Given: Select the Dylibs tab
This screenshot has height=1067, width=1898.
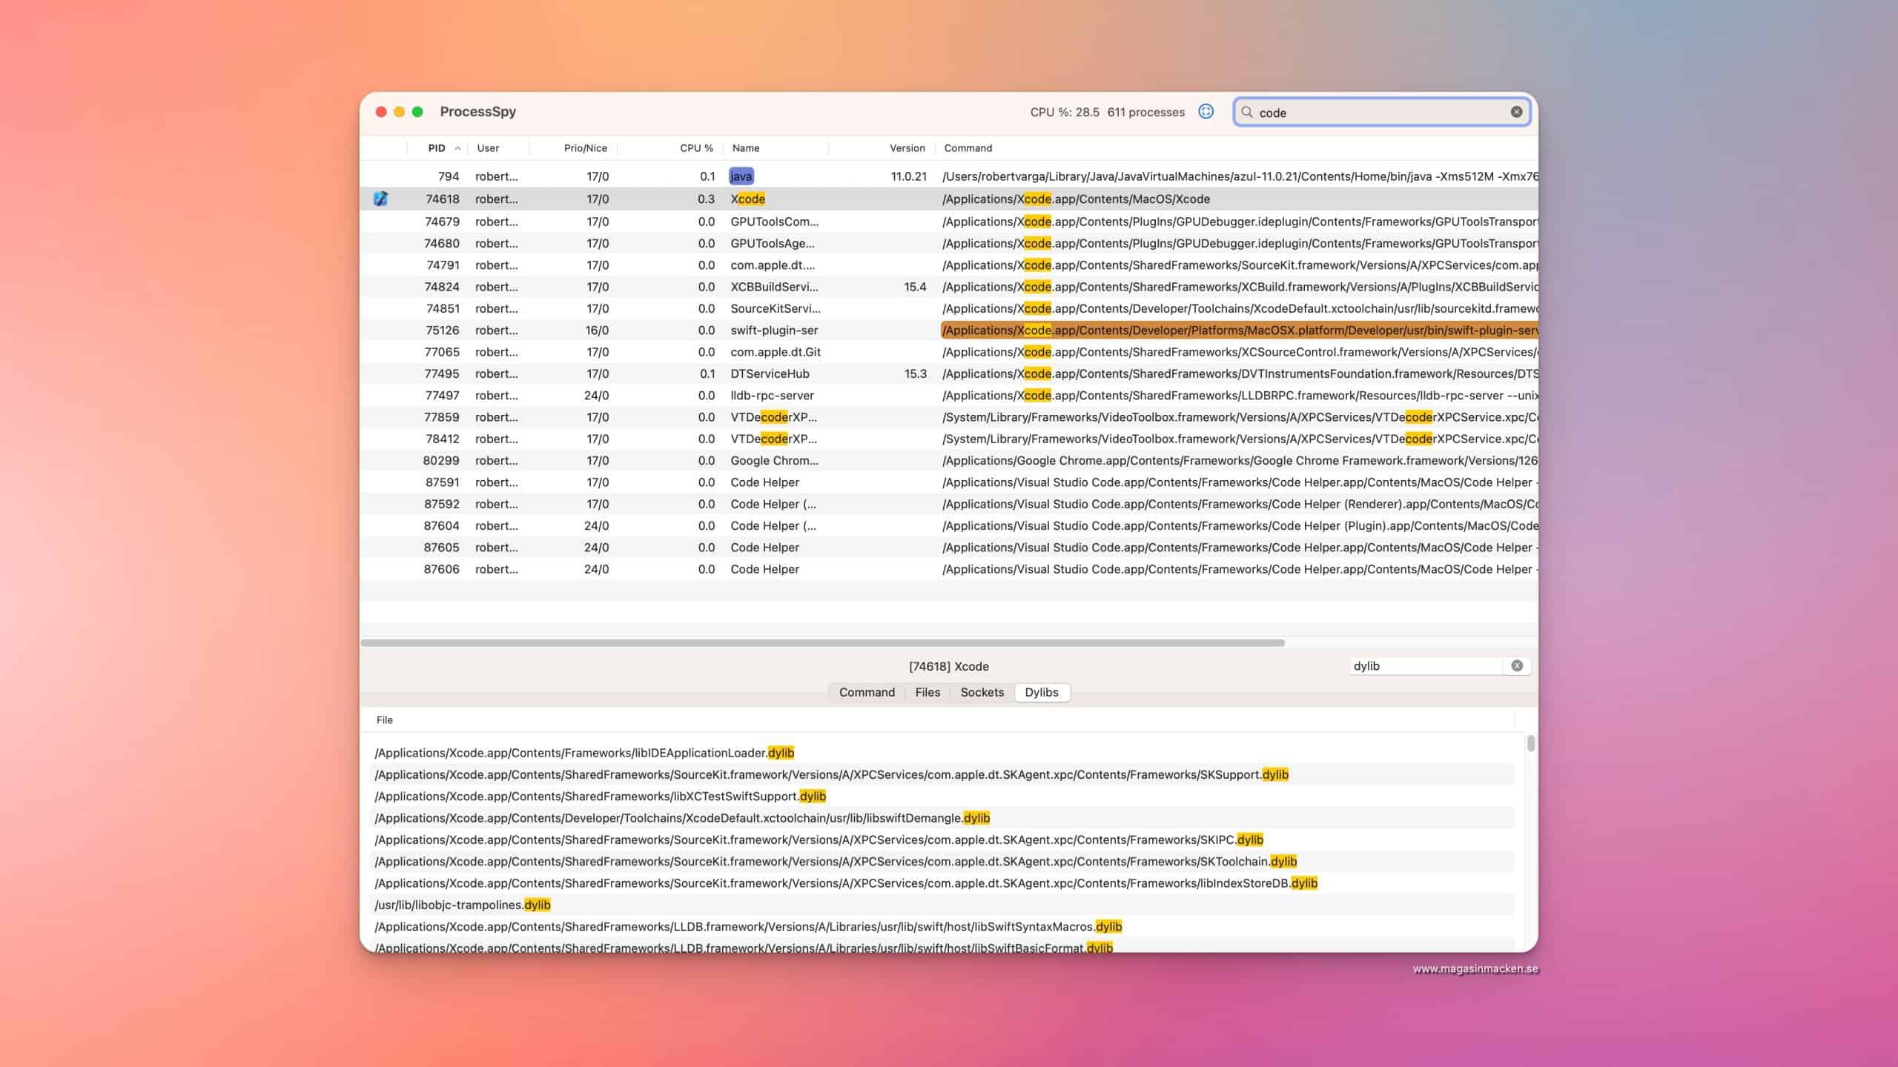Looking at the screenshot, I should (1041, 692).
